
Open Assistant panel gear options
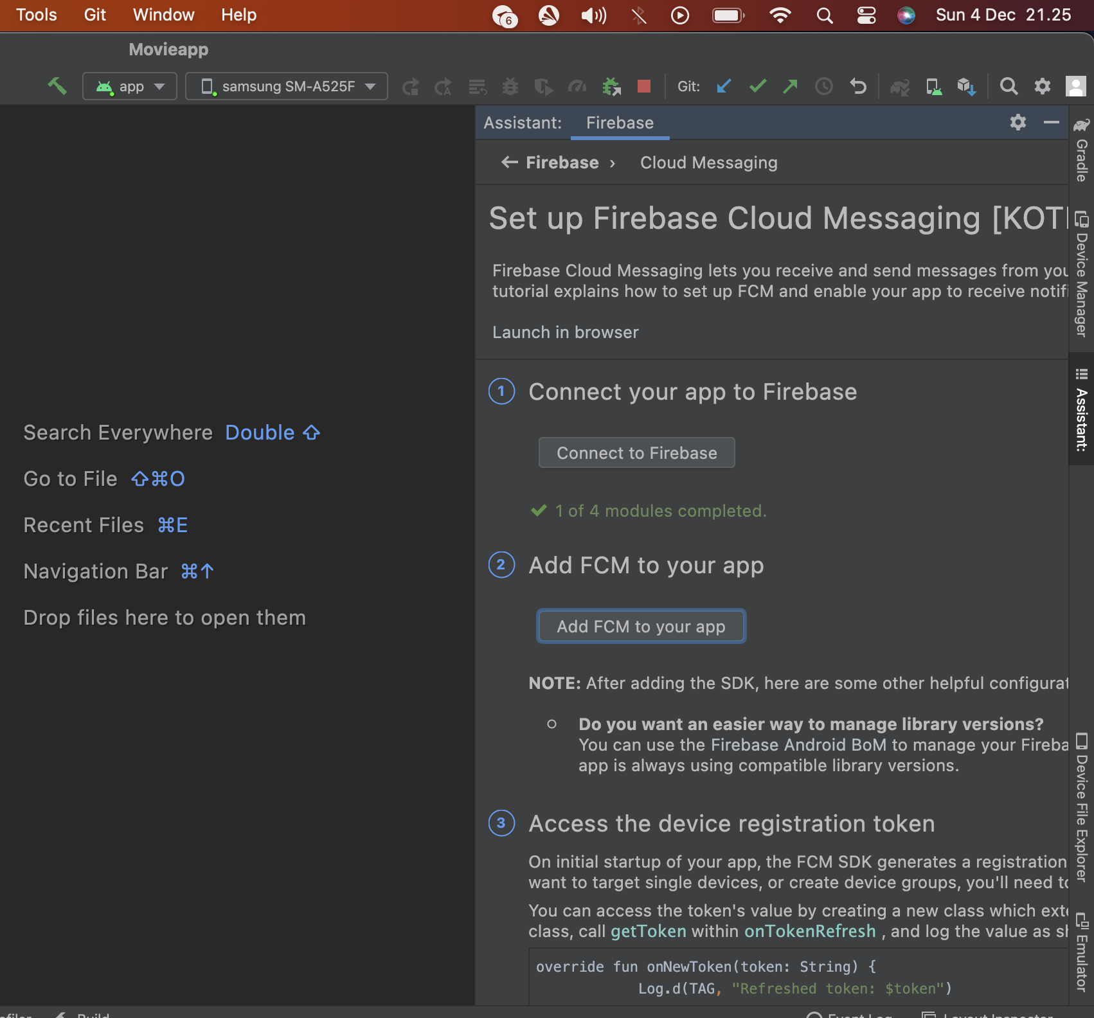[1018, 122]
